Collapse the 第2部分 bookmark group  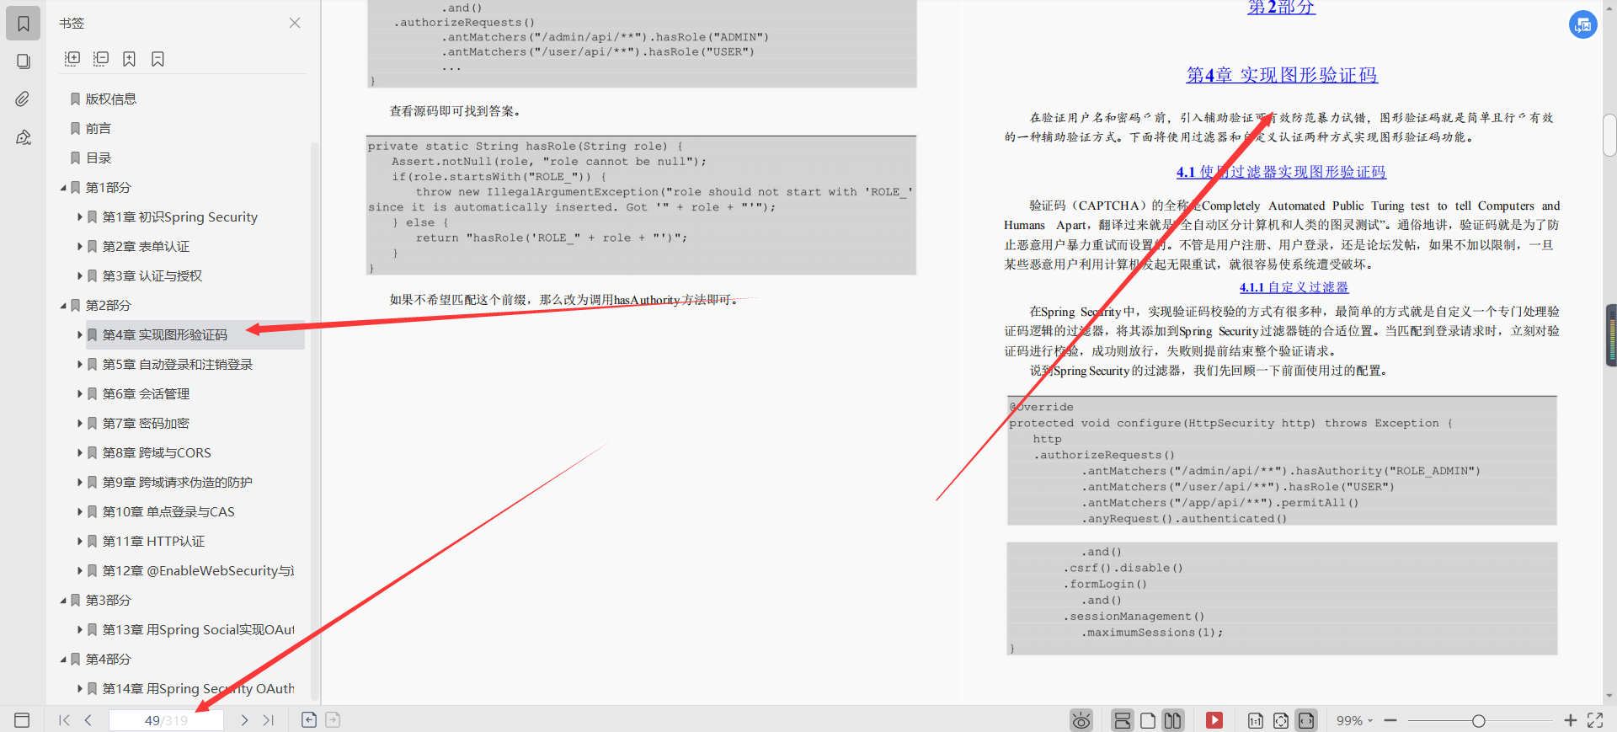click(x=63, y=306)
